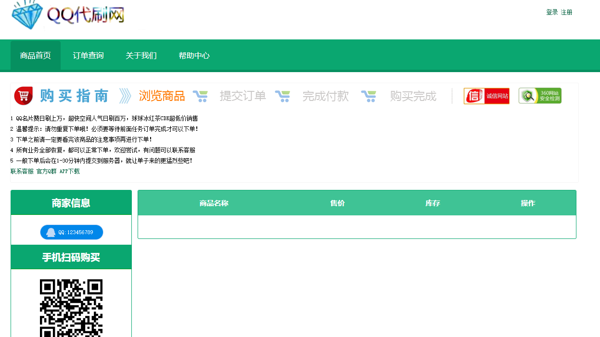Click the cart icon beside 浏览商品
600x337 pixels.
pos(202,96)
